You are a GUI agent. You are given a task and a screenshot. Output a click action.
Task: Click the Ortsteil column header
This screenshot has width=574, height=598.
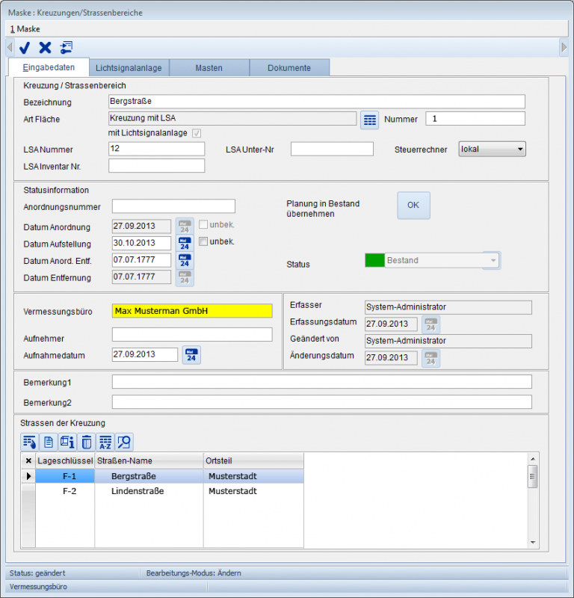tap(253, 460)
